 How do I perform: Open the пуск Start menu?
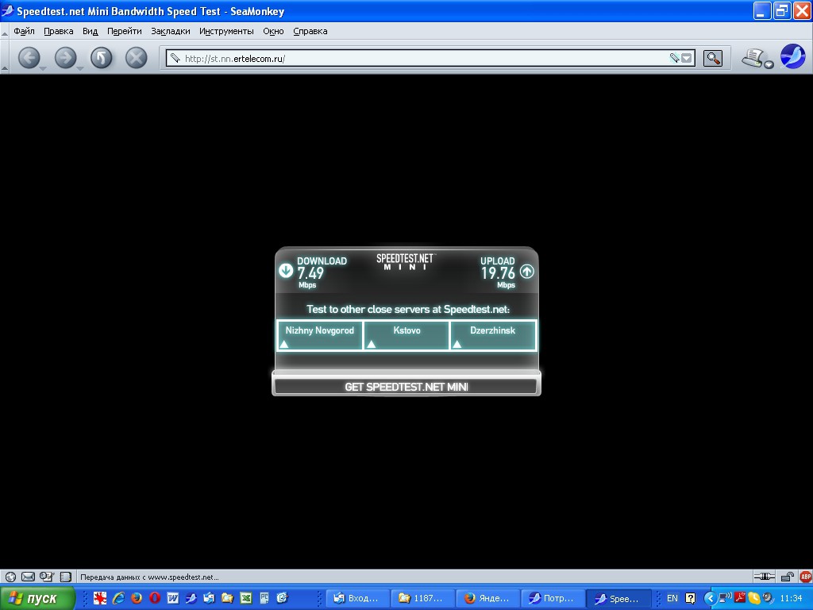click(x=37, y=599)
